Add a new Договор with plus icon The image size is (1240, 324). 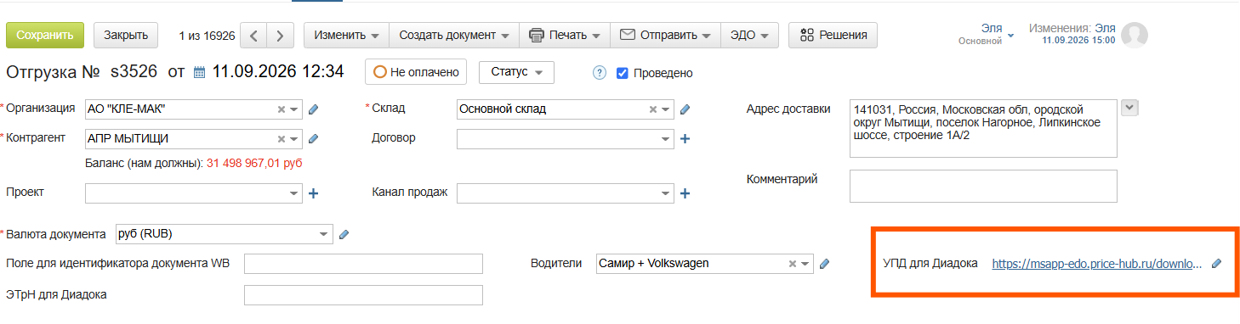[685, 139]
